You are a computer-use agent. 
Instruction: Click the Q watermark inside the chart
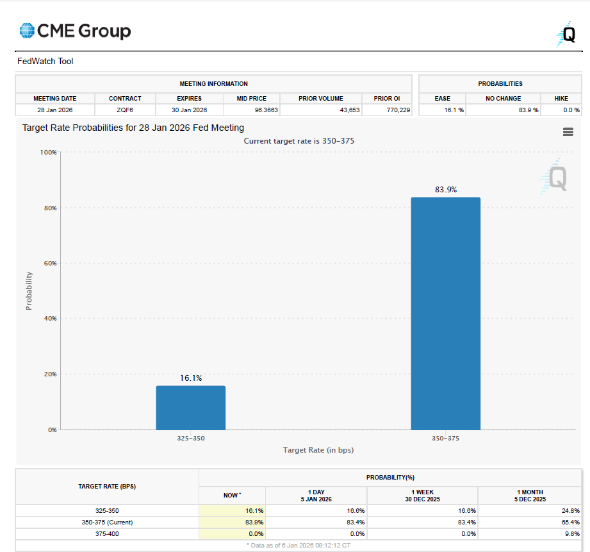pyautogui.click(x=553, y=177)
